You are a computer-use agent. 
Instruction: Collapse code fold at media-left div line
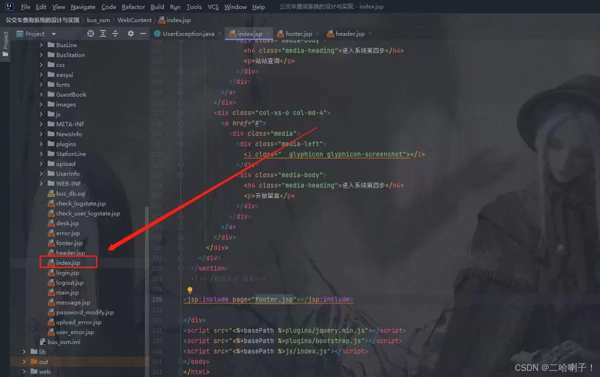180,144
